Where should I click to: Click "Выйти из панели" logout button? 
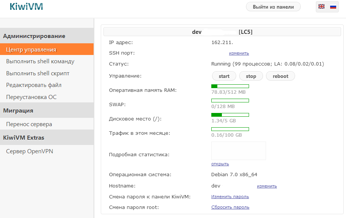pos(273,7)
